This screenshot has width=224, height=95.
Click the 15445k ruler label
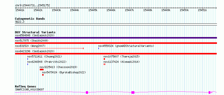coord(93,10)
